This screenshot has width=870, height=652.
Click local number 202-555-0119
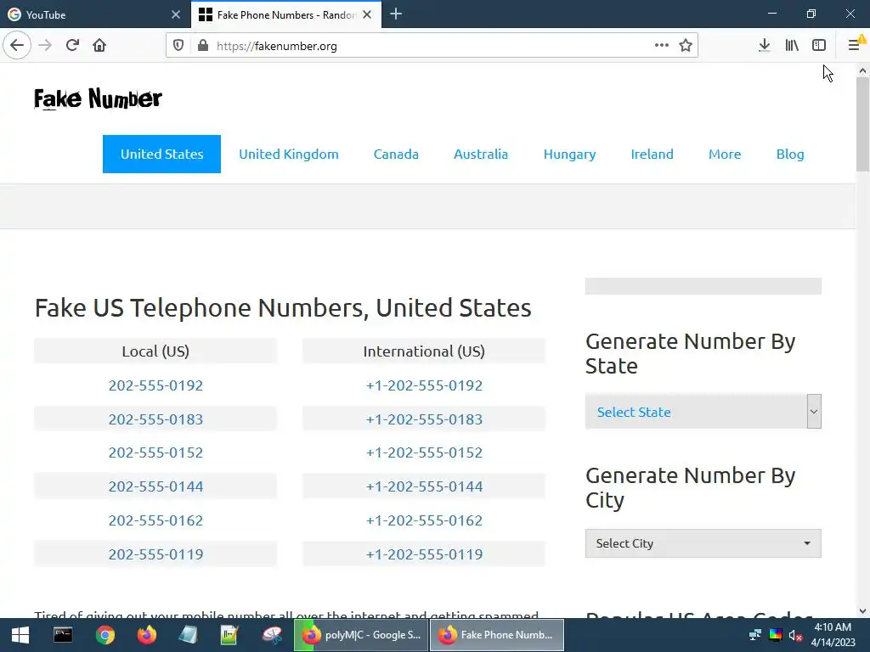coord(156,554)
